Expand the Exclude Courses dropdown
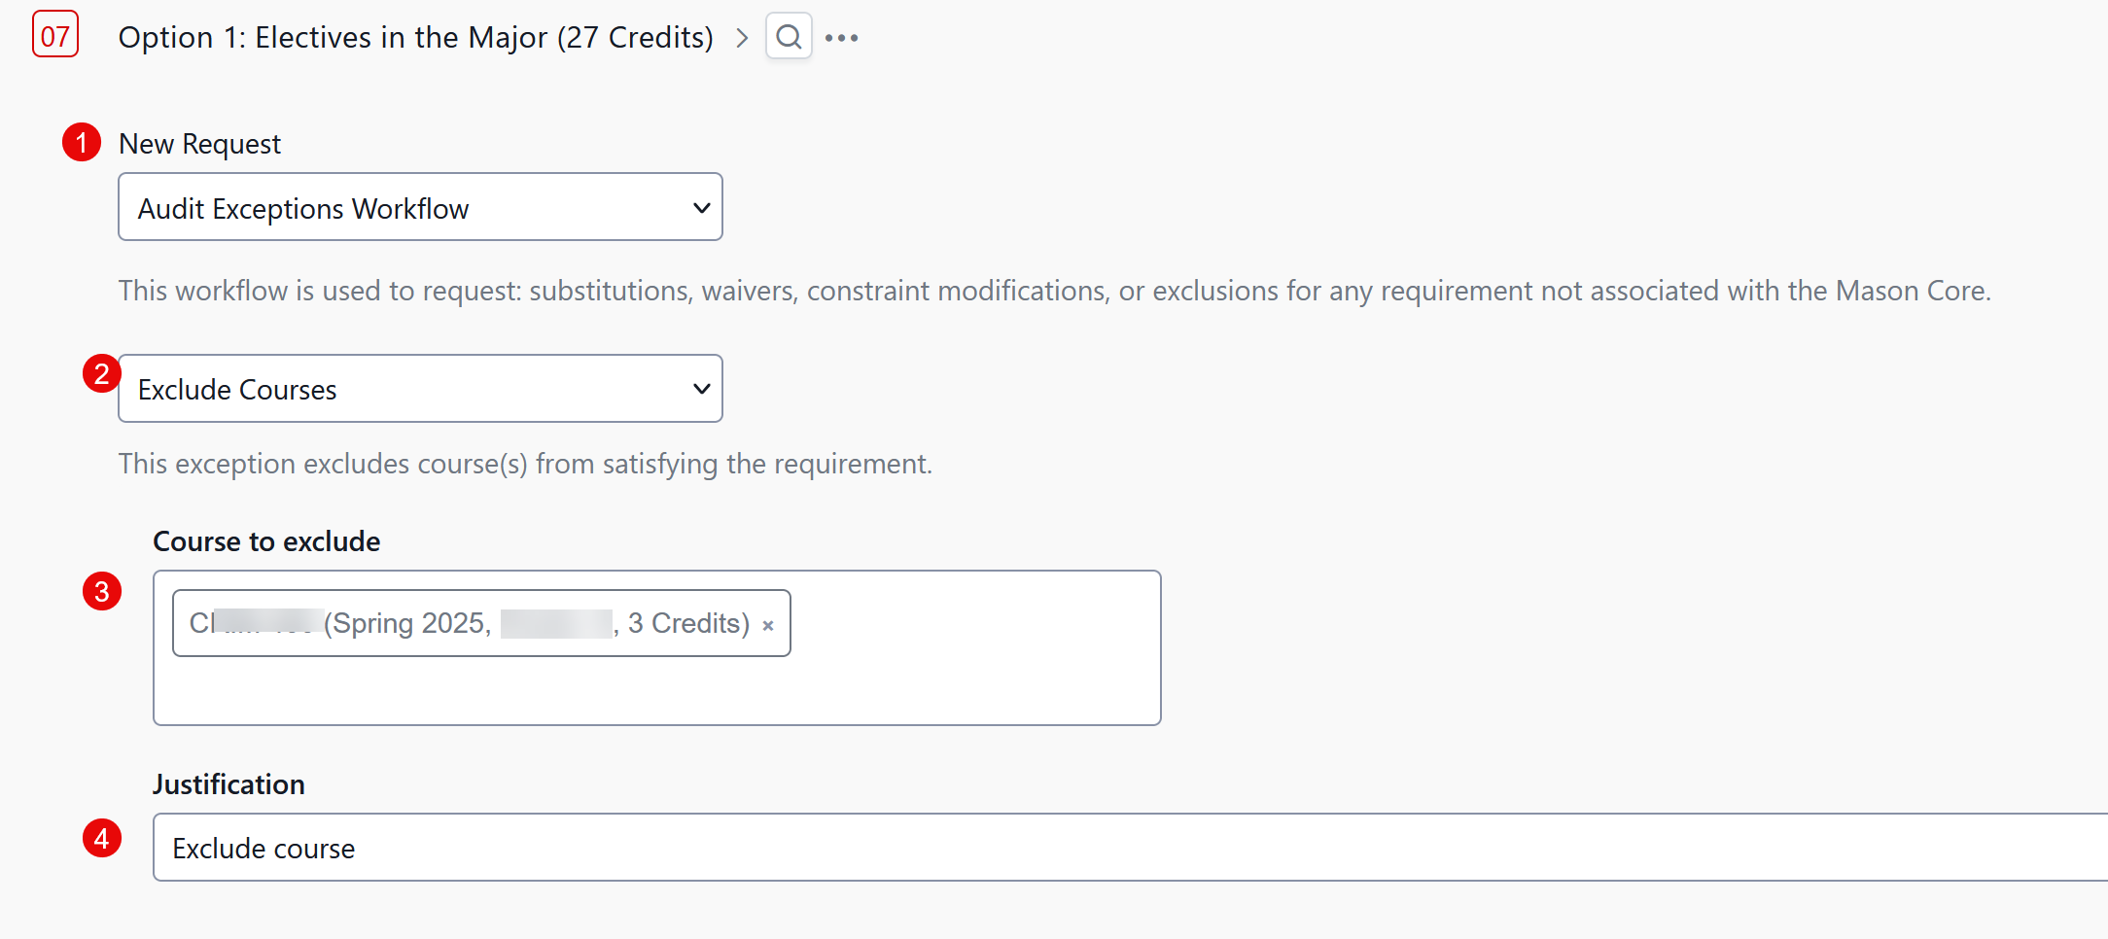 tap(420, 389)
